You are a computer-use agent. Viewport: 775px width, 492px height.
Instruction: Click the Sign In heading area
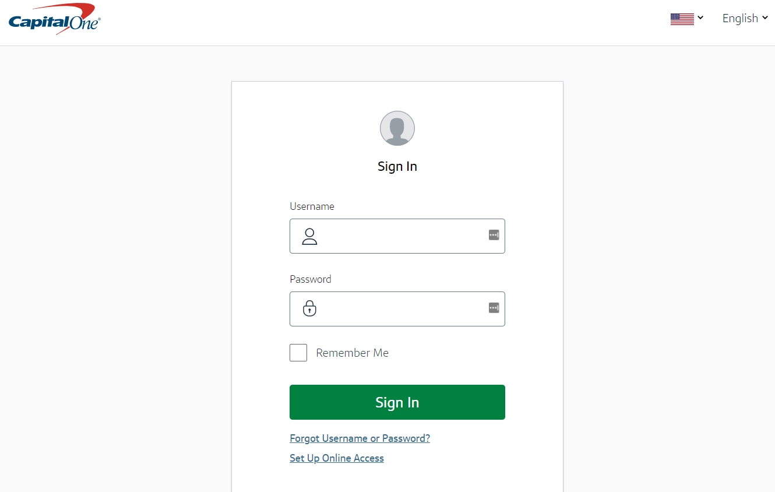click(397, 166)
